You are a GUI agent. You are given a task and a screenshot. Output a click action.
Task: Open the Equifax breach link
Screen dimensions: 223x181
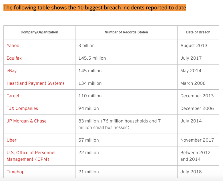click(14, 58)
